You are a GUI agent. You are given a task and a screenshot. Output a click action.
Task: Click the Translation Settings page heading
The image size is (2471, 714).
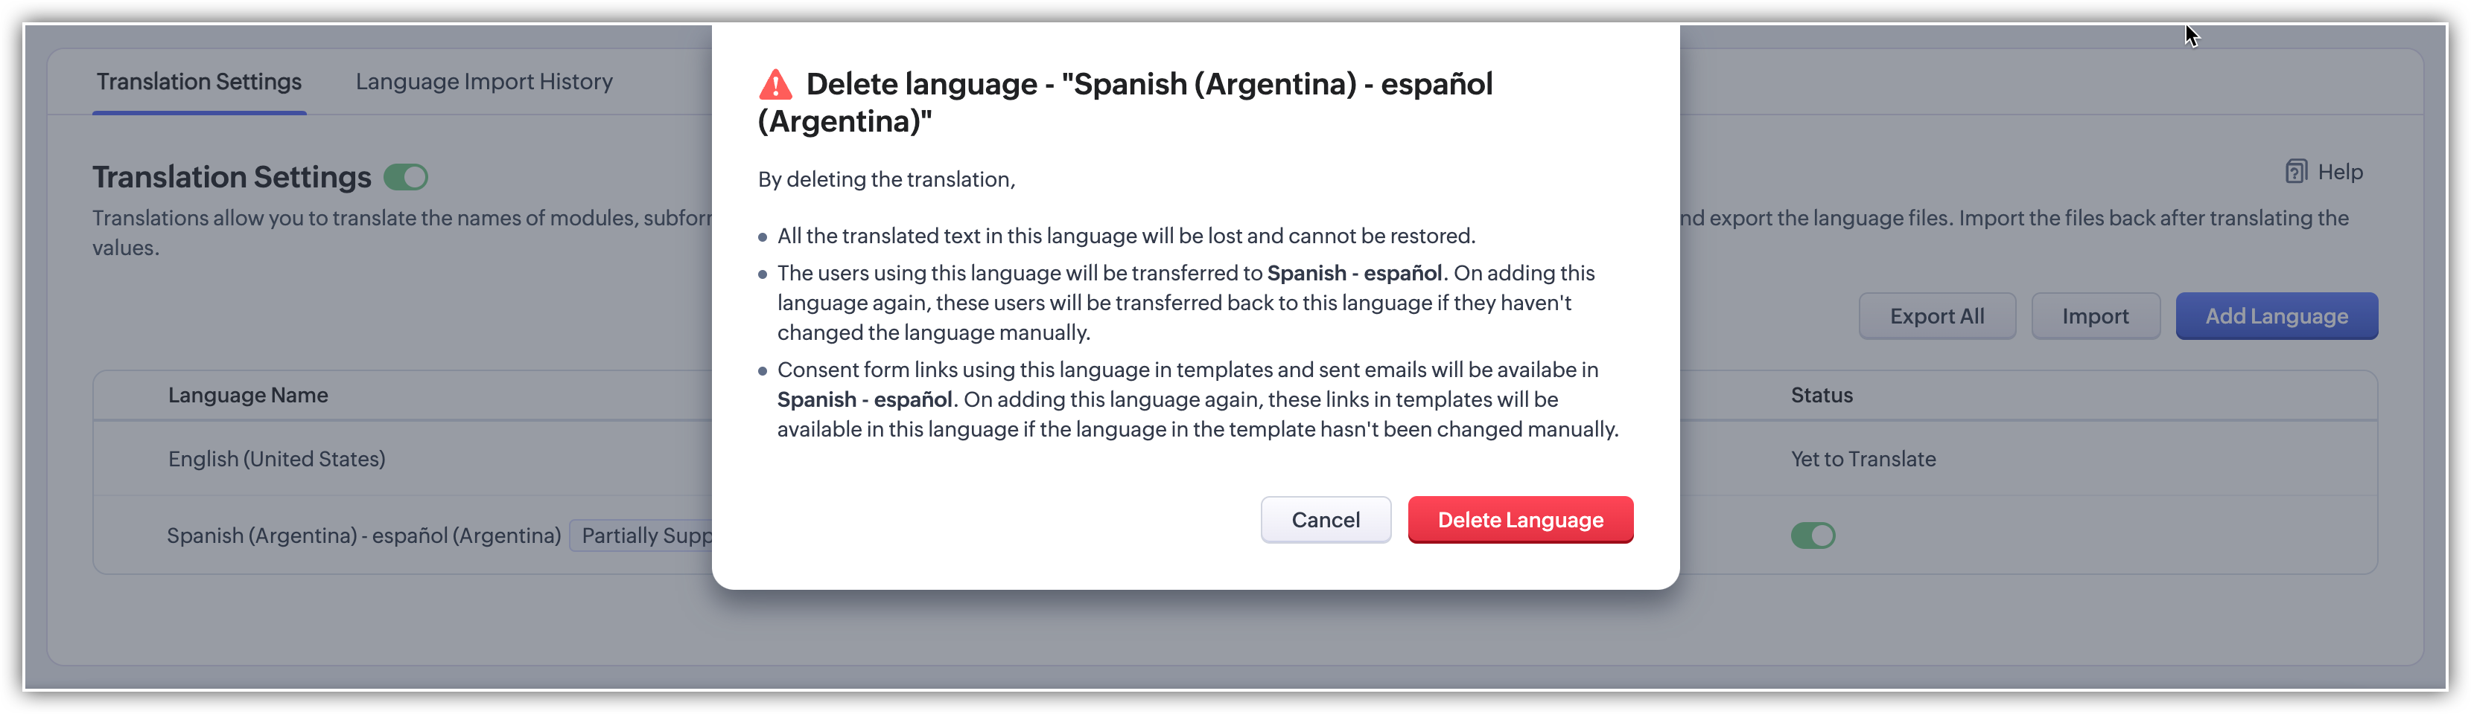click(x=231, y=177)
